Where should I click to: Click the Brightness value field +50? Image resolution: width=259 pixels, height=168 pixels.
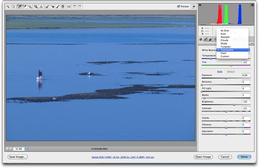pos(246,102)
